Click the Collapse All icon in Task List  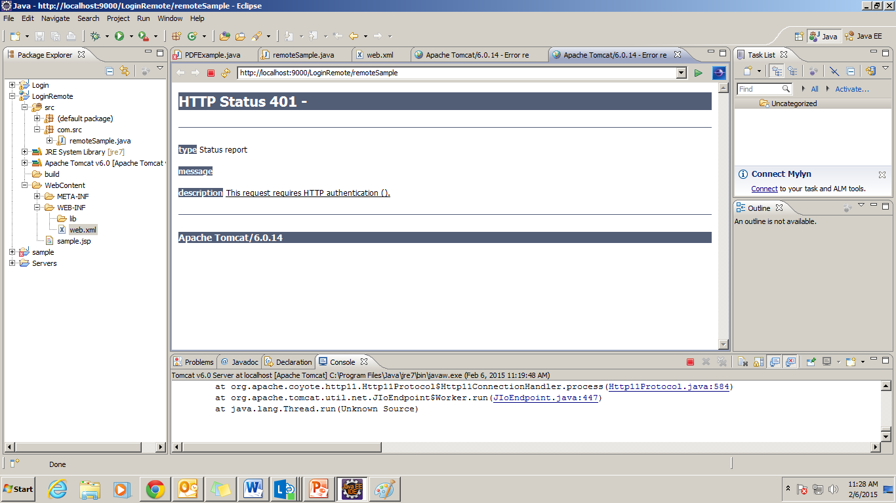pos(851,71)
